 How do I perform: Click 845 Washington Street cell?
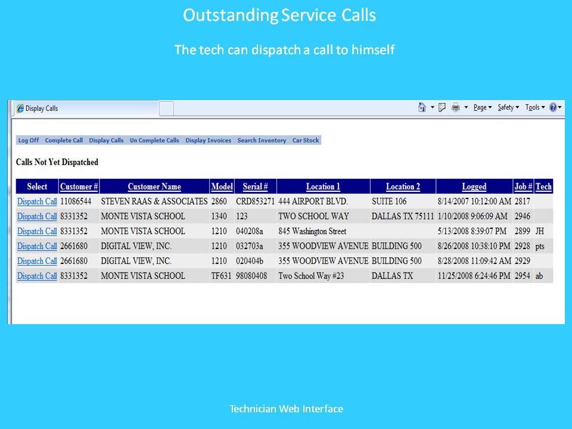coord(312,231)
